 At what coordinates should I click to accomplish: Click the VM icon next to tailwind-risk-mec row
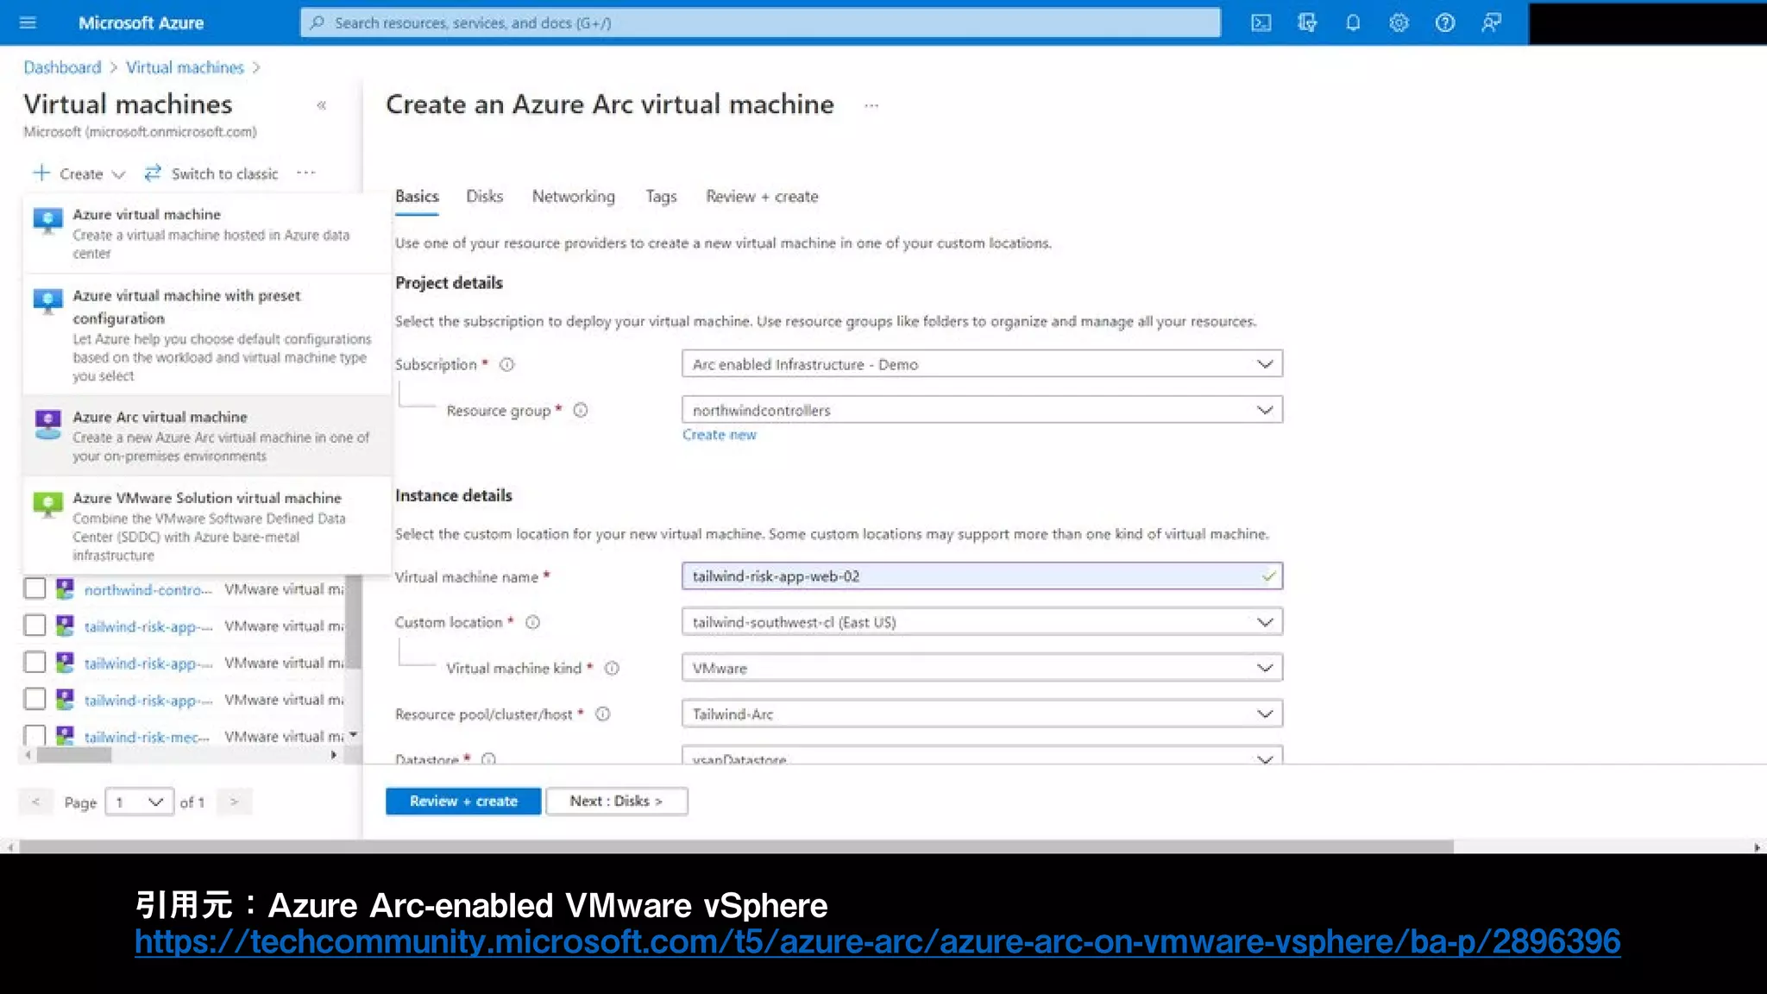click(x=65, y=735)
